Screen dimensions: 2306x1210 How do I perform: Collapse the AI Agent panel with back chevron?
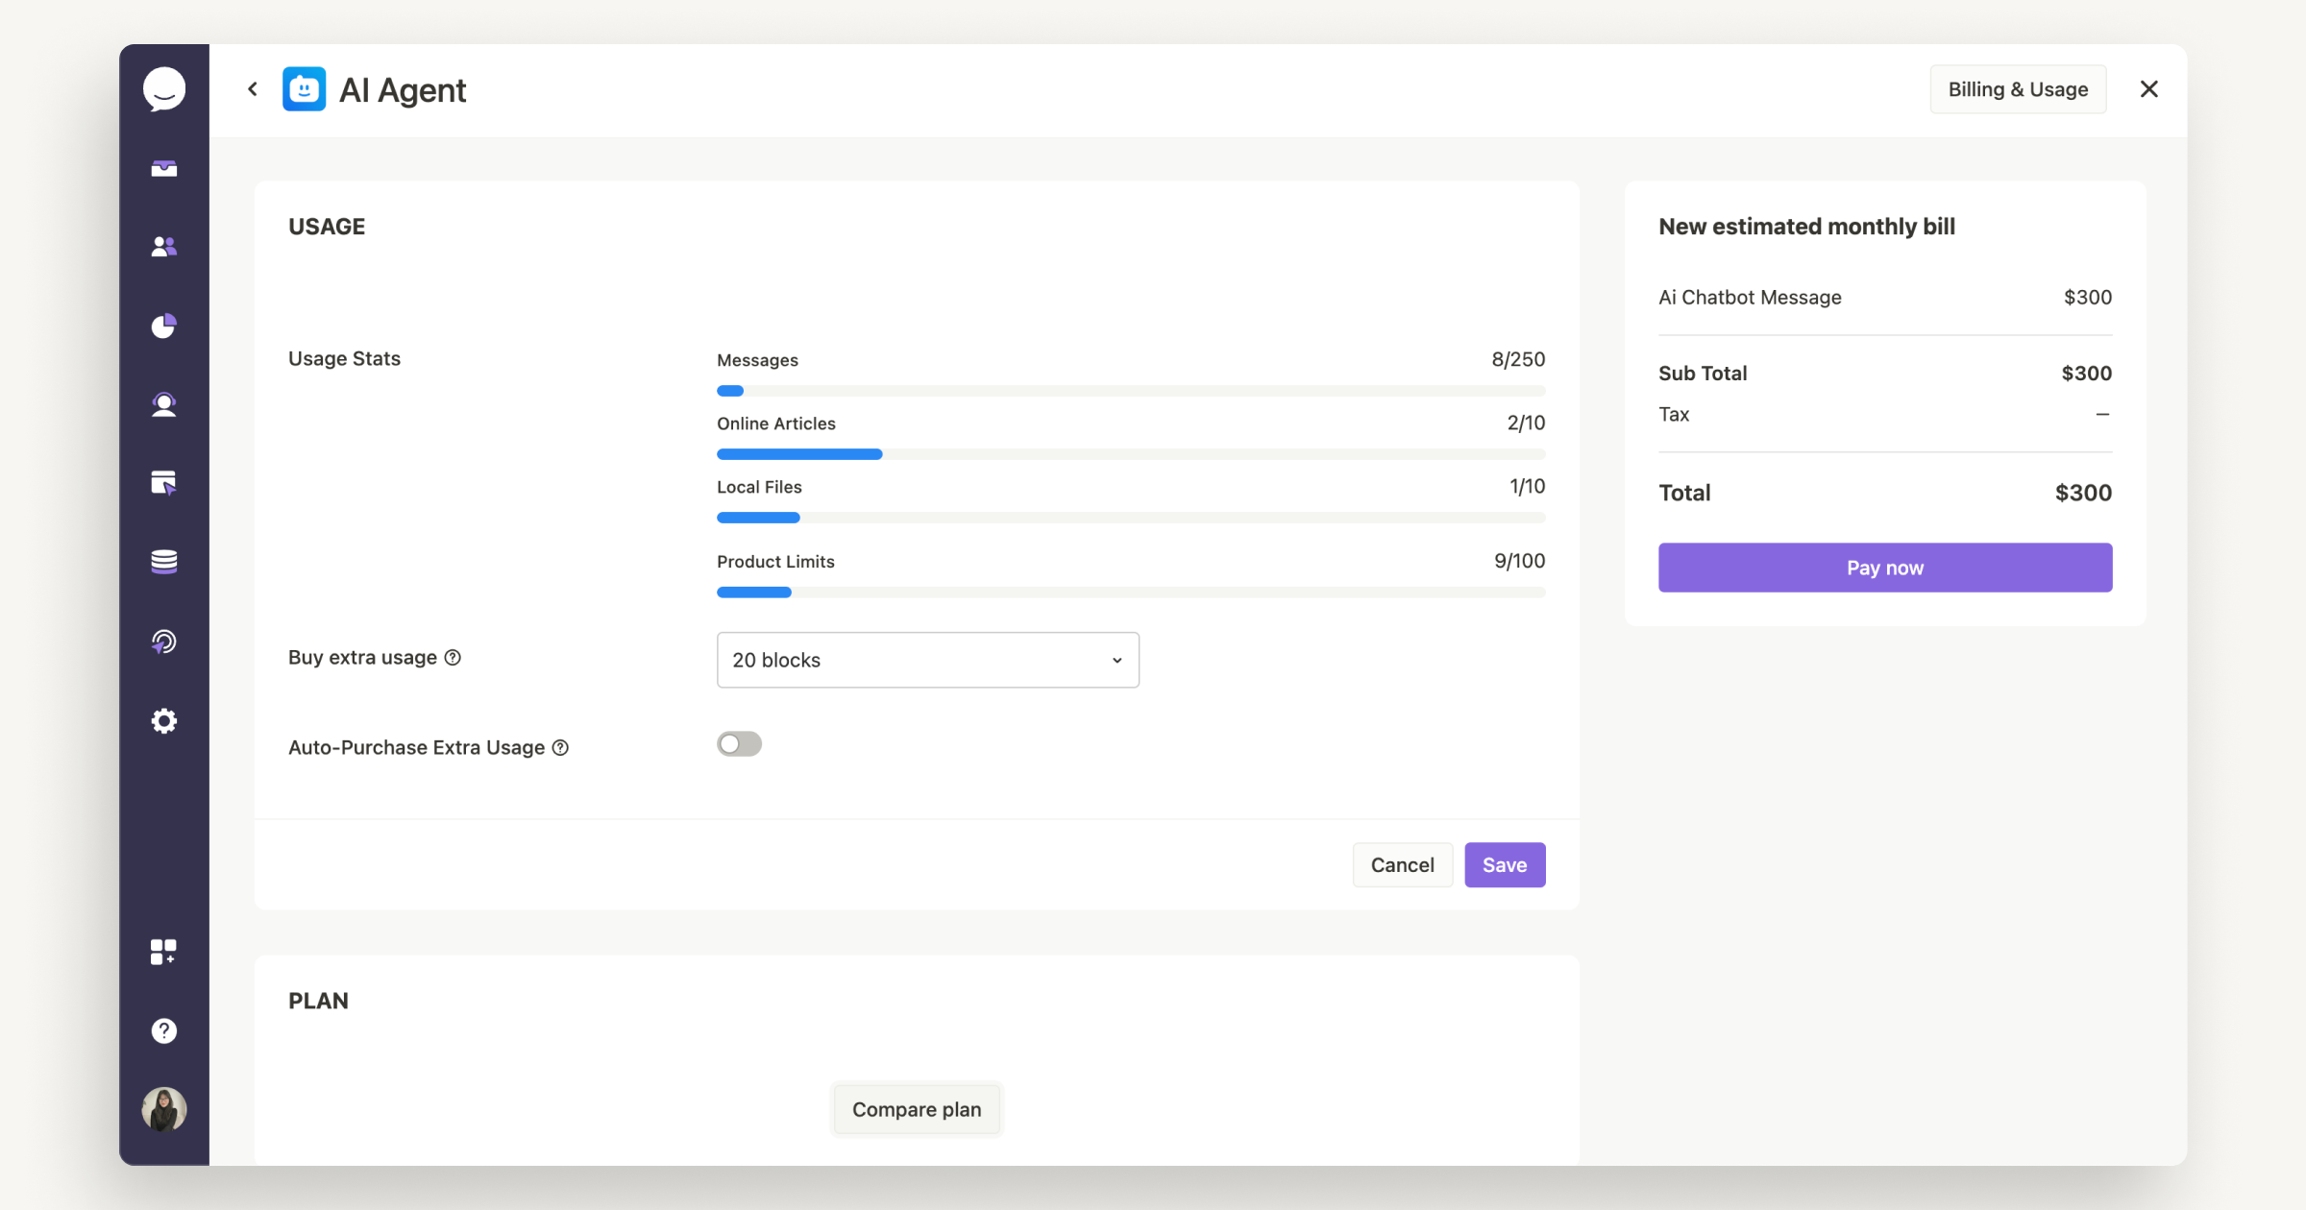point(252,88)
